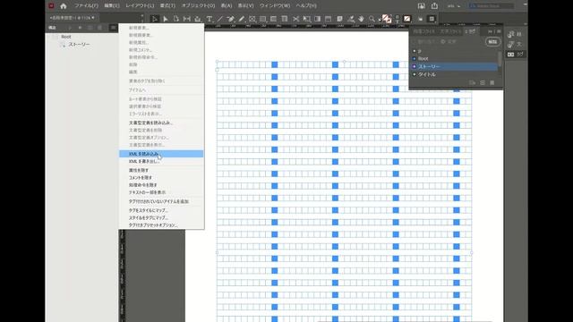Open the レイアウト menu
The height and width of the screenshot is (322, 573).
(x=140, y=6)
